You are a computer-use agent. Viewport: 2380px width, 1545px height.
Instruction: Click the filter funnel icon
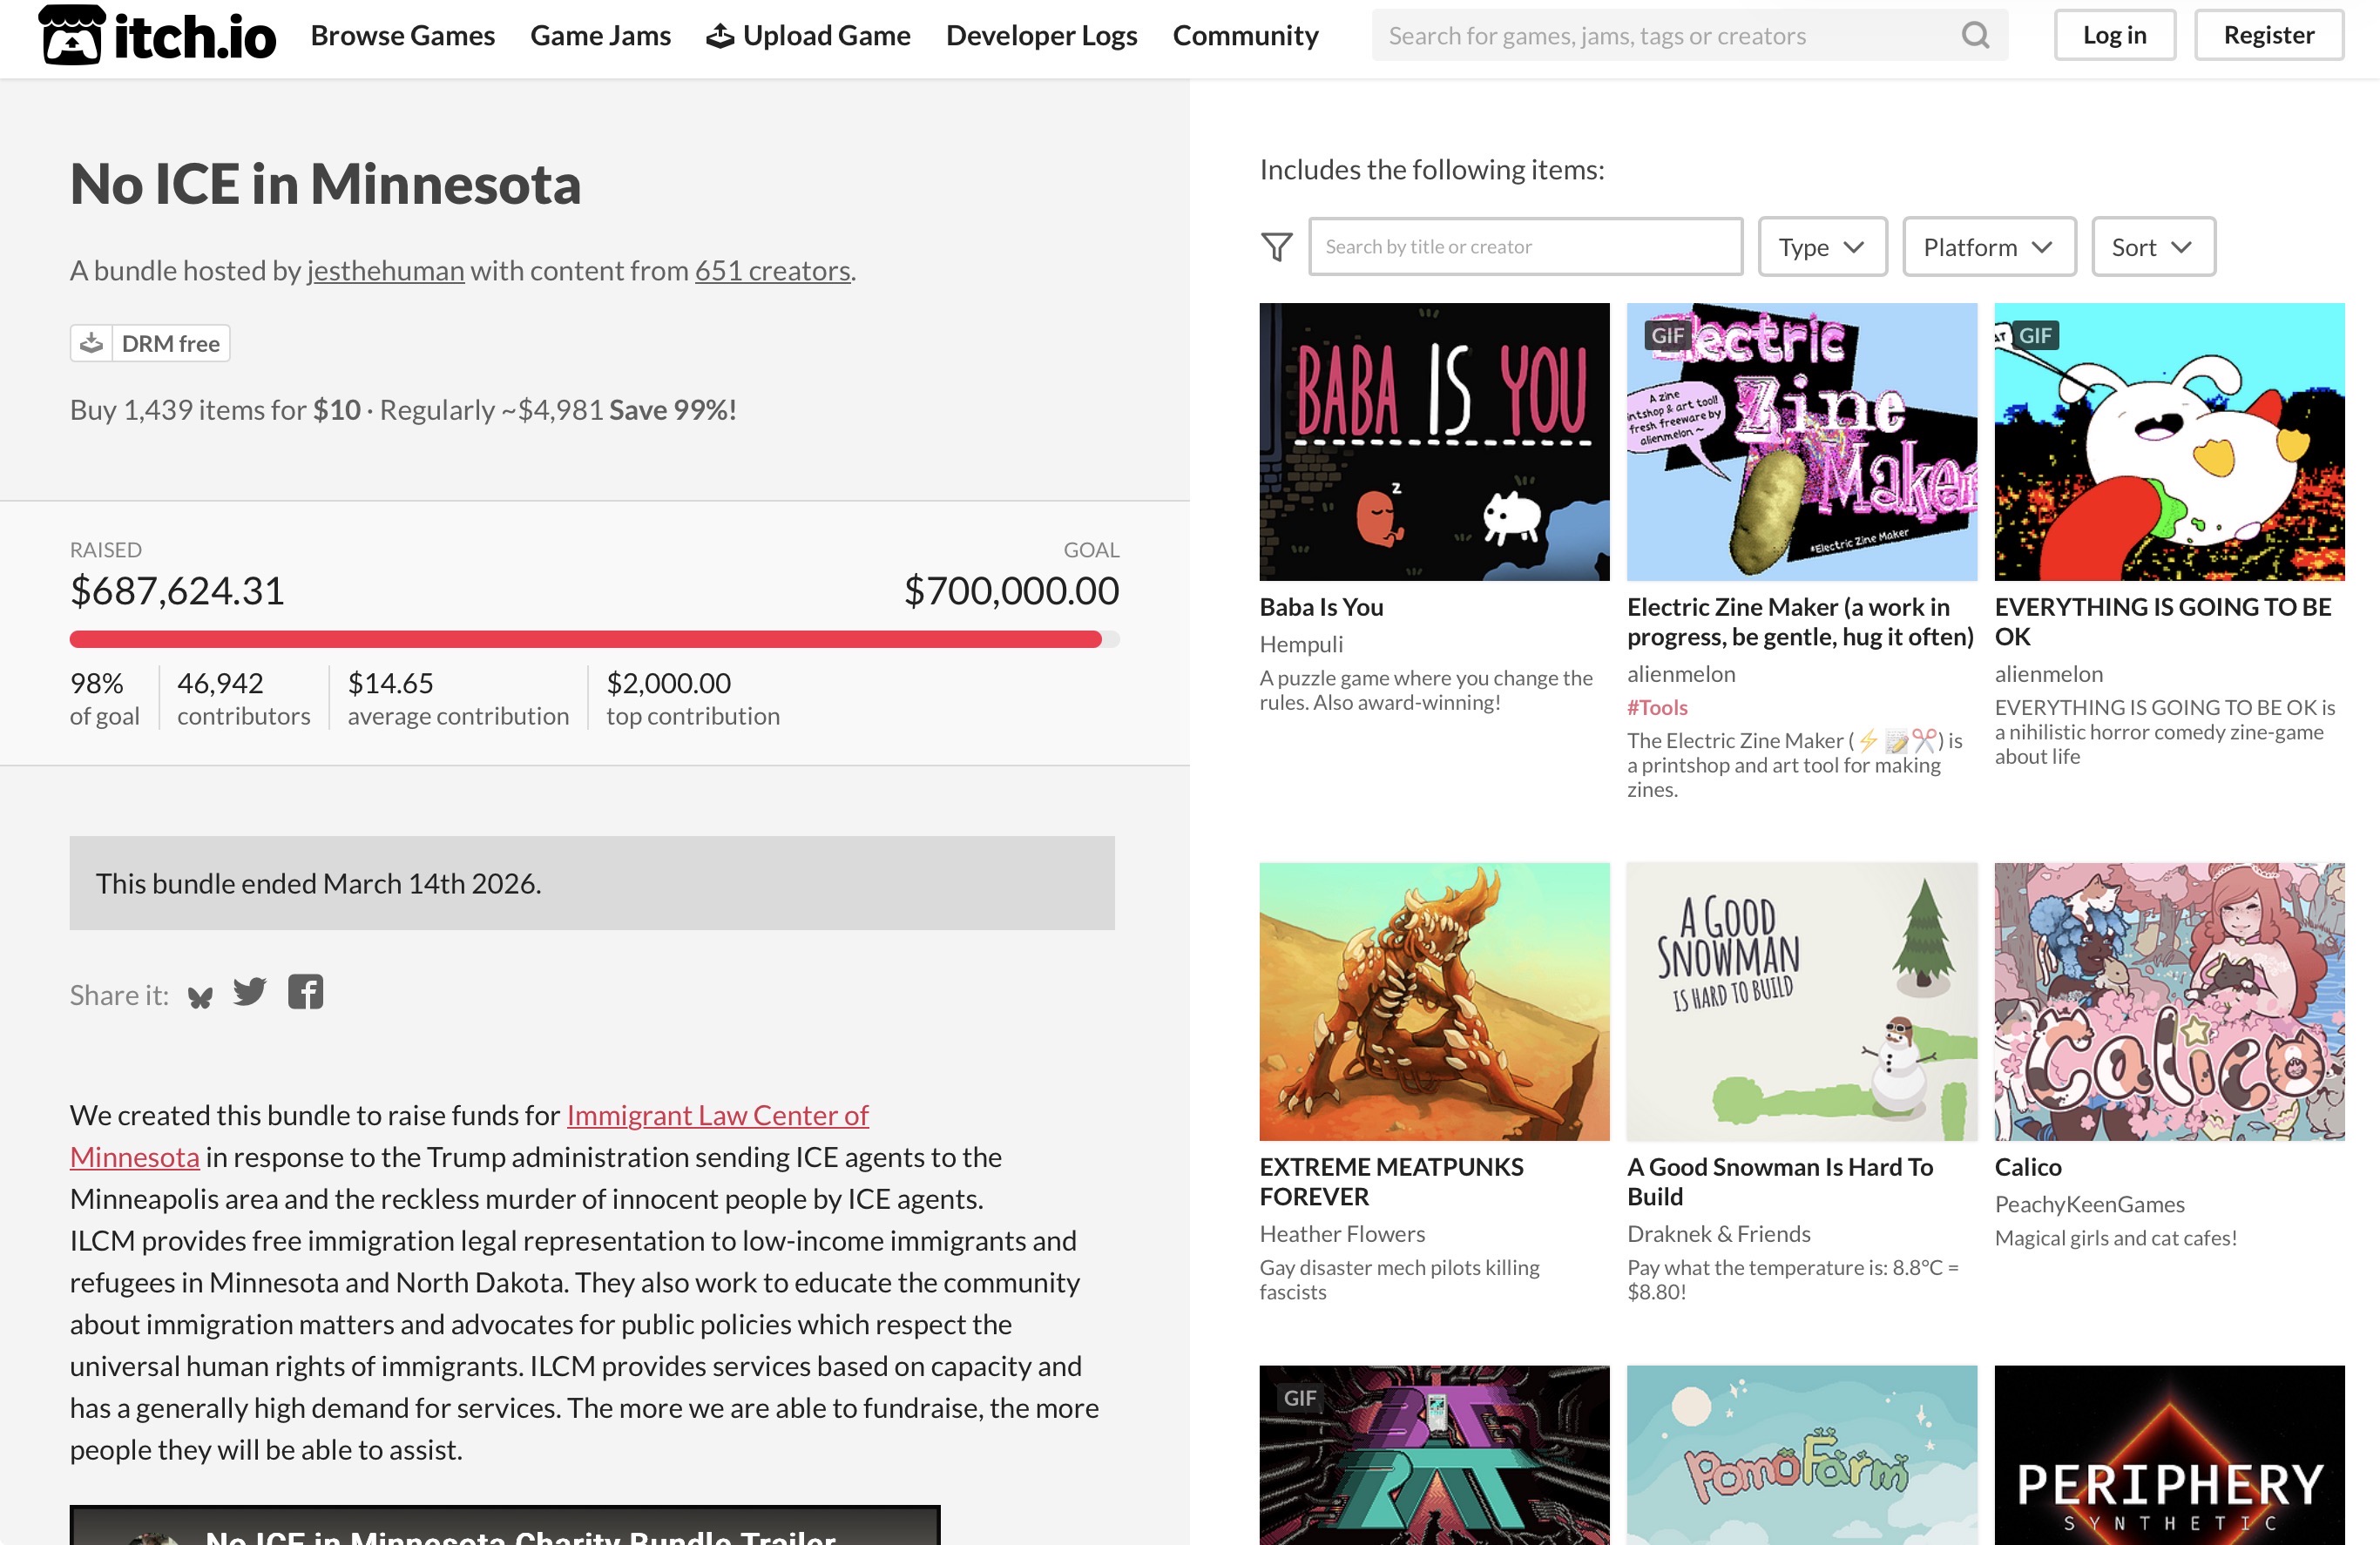1277,247
